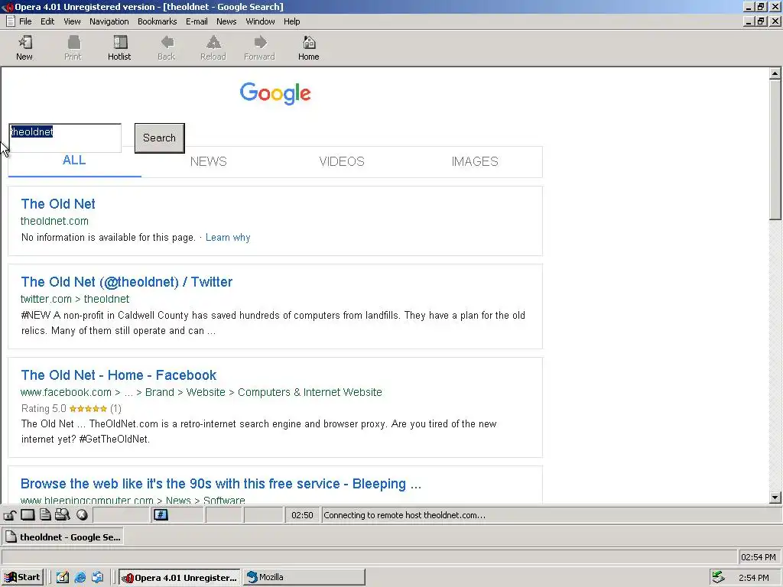Click the Forward toolbar arrow
This screenshot has width=783, height=587.
[x=260, y=48]
